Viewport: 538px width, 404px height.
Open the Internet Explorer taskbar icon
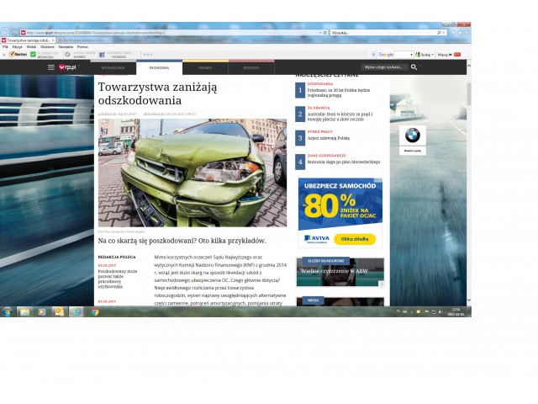[76, 311]
